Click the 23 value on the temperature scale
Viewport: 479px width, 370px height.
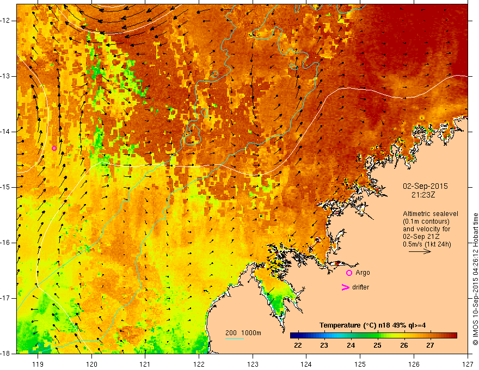tap(324, 346)
